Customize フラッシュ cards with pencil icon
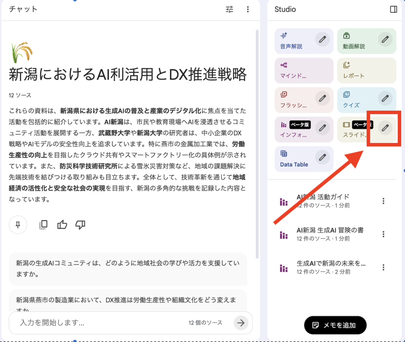Screen dimensions: 405x342 [x=323, y=98]
